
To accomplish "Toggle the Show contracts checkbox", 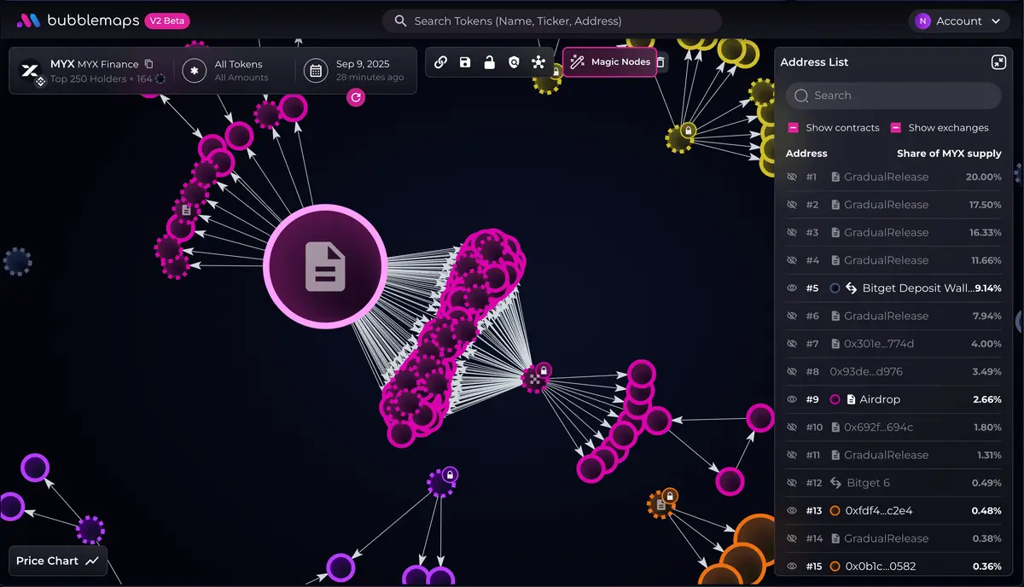I will click(793, 128).
